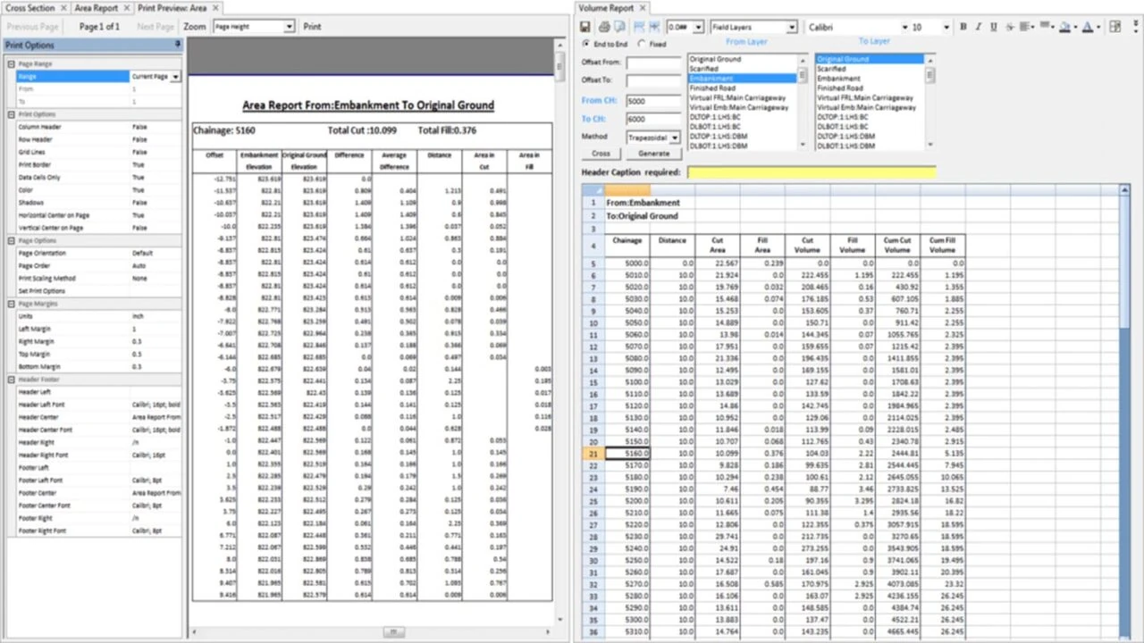Open the Zoom Page Height dropdown
Image resolution: width=1144 pixels, height=643 pixels.
point(289,27)
